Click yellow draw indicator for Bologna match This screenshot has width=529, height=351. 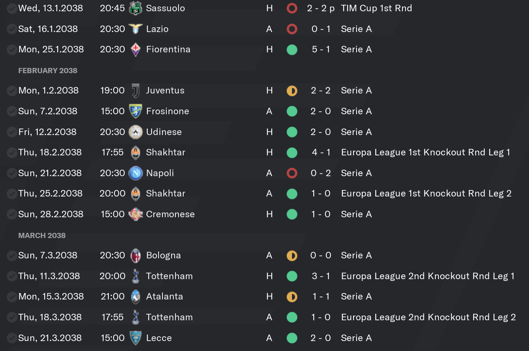tap(292, 256)
